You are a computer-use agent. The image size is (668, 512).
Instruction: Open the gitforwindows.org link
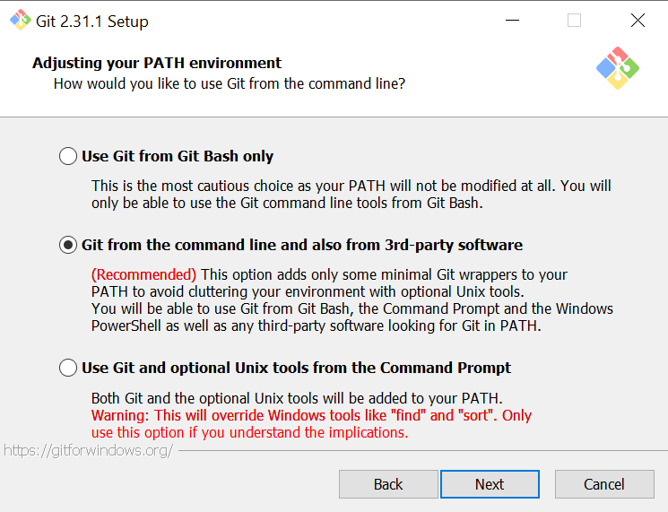[88, 450]
